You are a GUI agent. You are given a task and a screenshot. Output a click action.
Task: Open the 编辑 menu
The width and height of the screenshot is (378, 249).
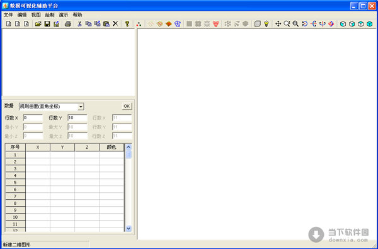pos(22,15)
